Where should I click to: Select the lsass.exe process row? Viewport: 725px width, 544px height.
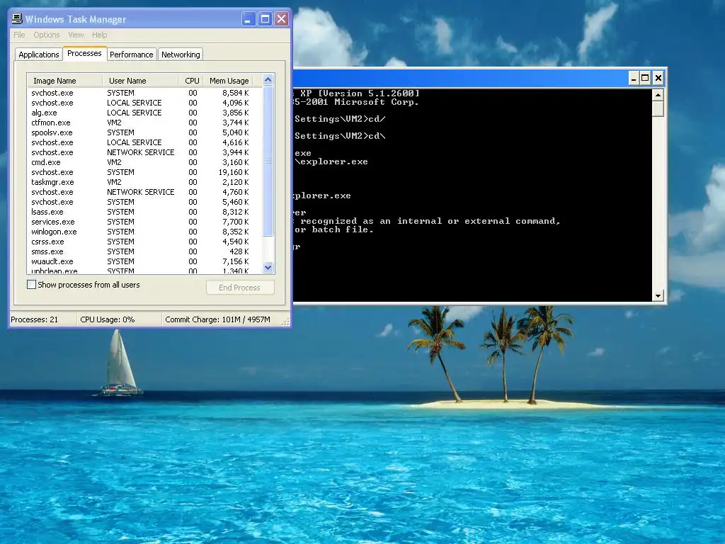click(x=144, y=212)
